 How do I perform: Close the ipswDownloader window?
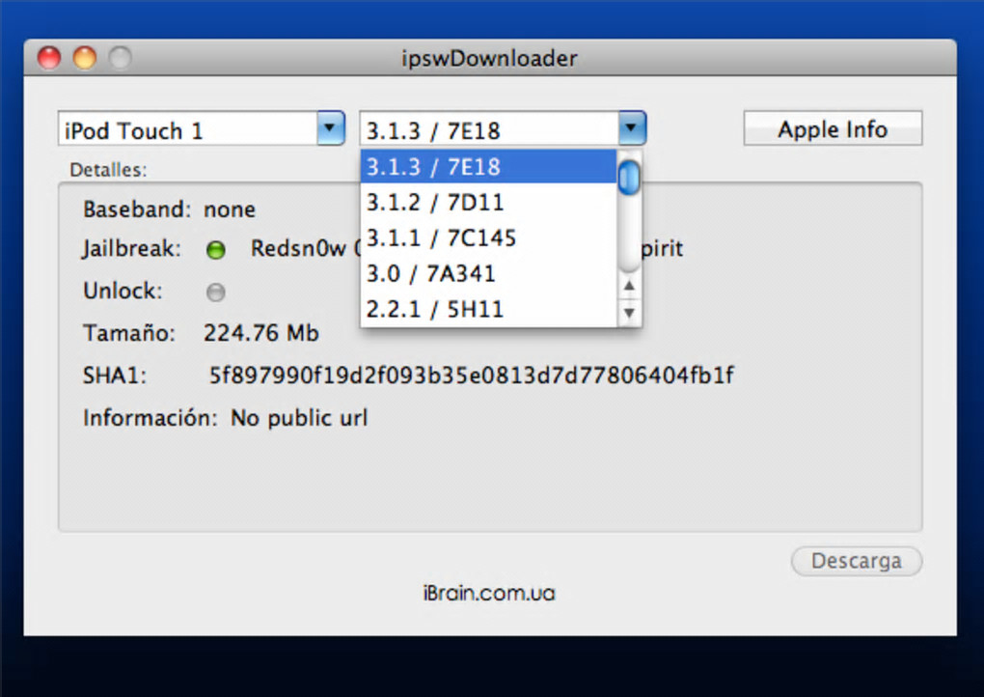click(x=49, y=58)
